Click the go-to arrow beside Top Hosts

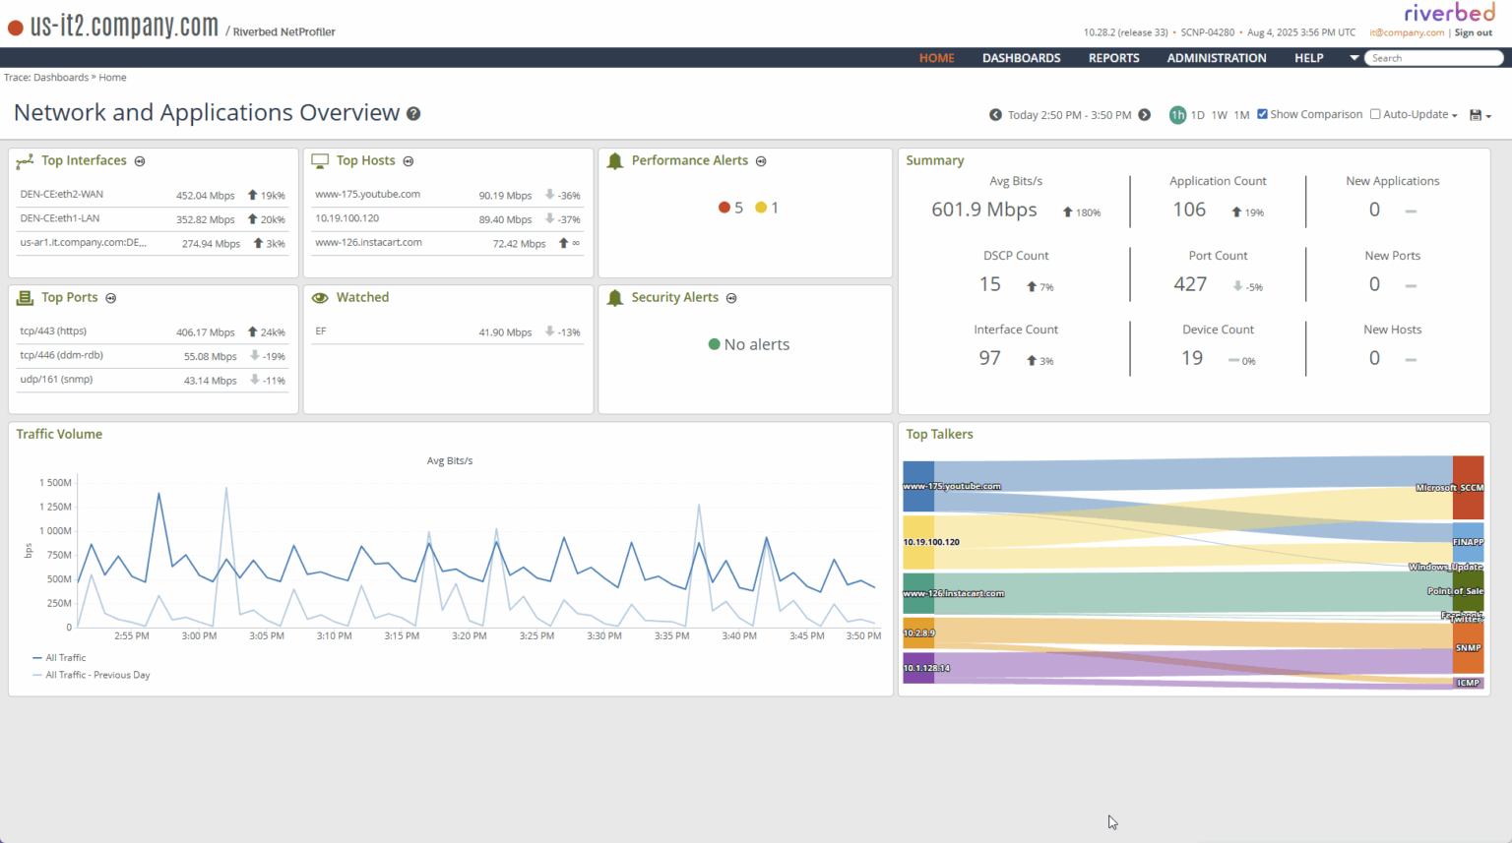409,160
